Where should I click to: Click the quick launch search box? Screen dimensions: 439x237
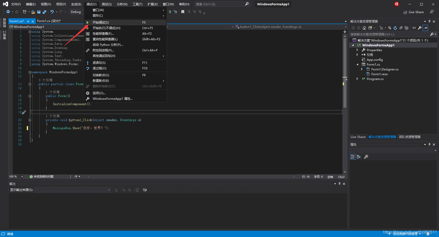(222, 4)
